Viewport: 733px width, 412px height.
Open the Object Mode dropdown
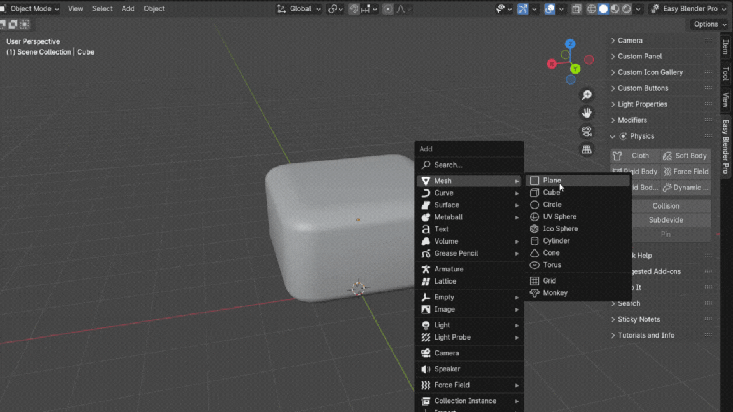pyautogui.click(x=33, y=9)
